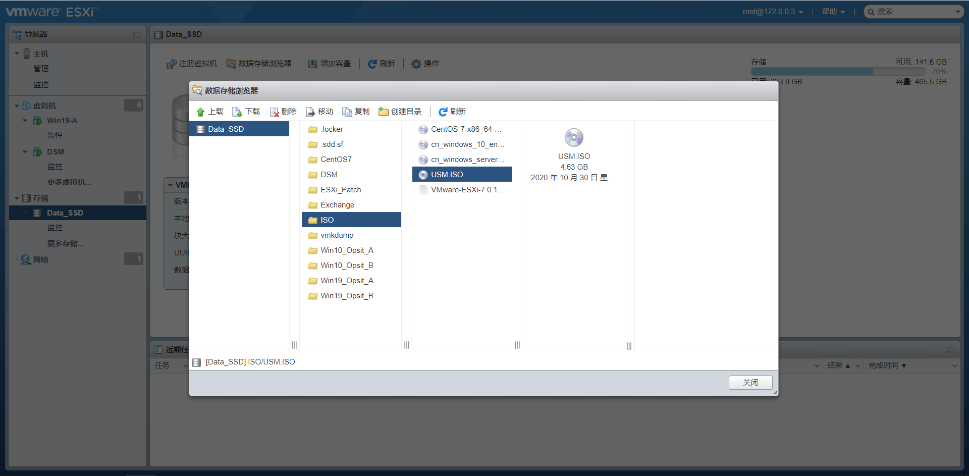969x476 pixels.
Task: Select Monitor (监控) under Data_SSD
Action: pos(55,228)
